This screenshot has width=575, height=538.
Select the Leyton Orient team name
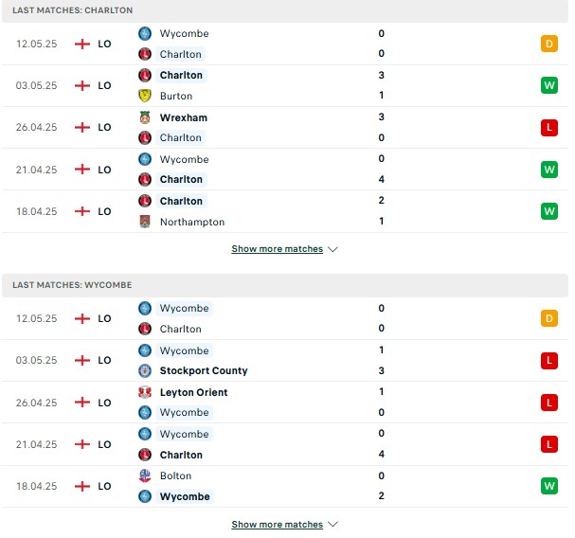pos(193,392)
